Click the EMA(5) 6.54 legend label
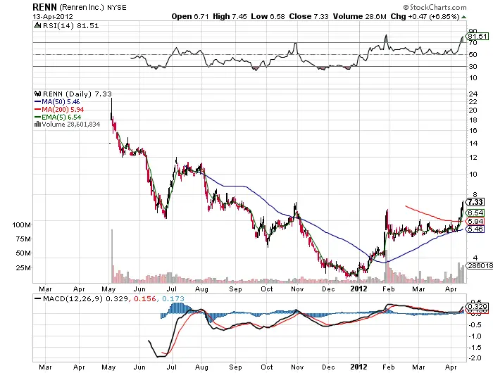 click(x=61, y=117)
